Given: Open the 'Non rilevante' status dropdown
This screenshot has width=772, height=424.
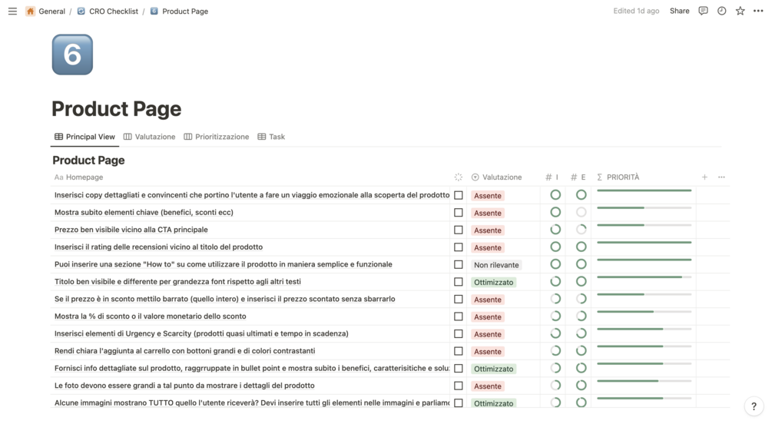Looking at the screenshot, I should point(496,265).
